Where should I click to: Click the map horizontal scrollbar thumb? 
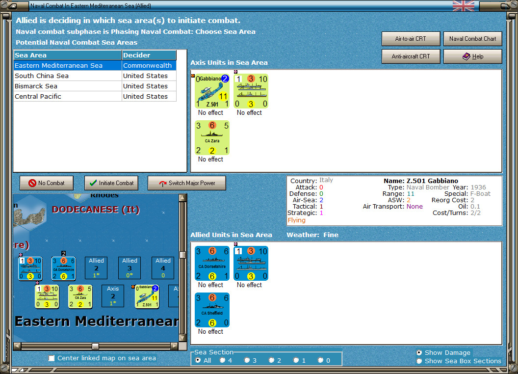[x=95, y=346]
